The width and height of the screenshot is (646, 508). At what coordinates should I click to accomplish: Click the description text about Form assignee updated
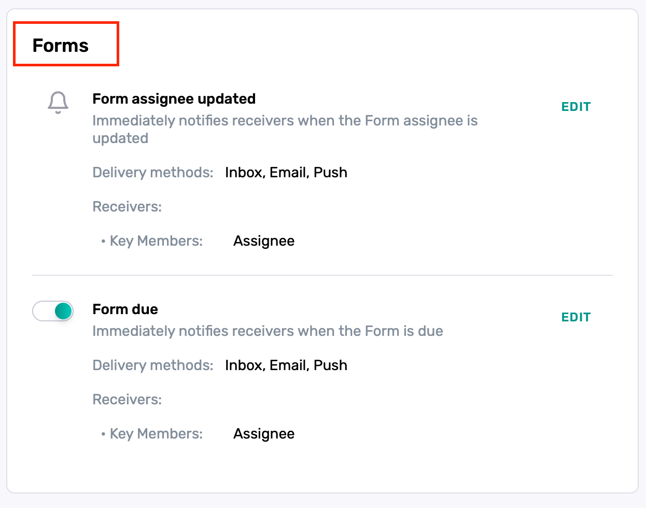tap(285, 129)
